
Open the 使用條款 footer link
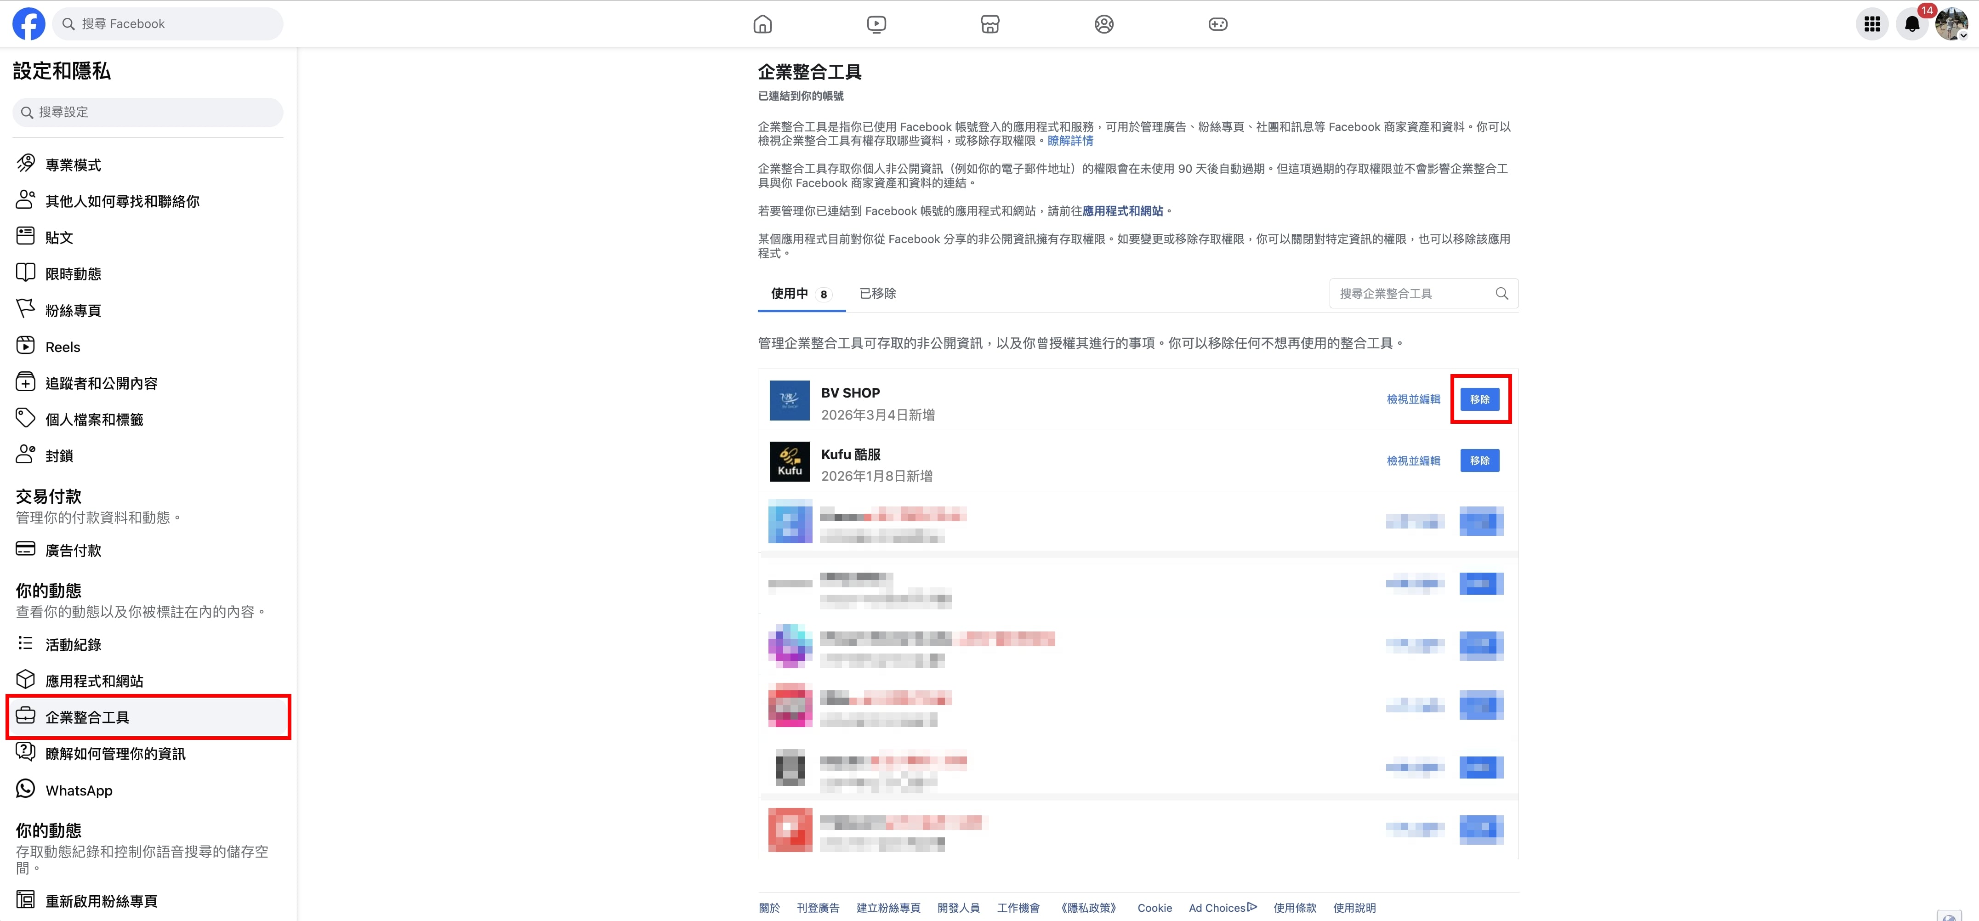(x=1295, y=908)
